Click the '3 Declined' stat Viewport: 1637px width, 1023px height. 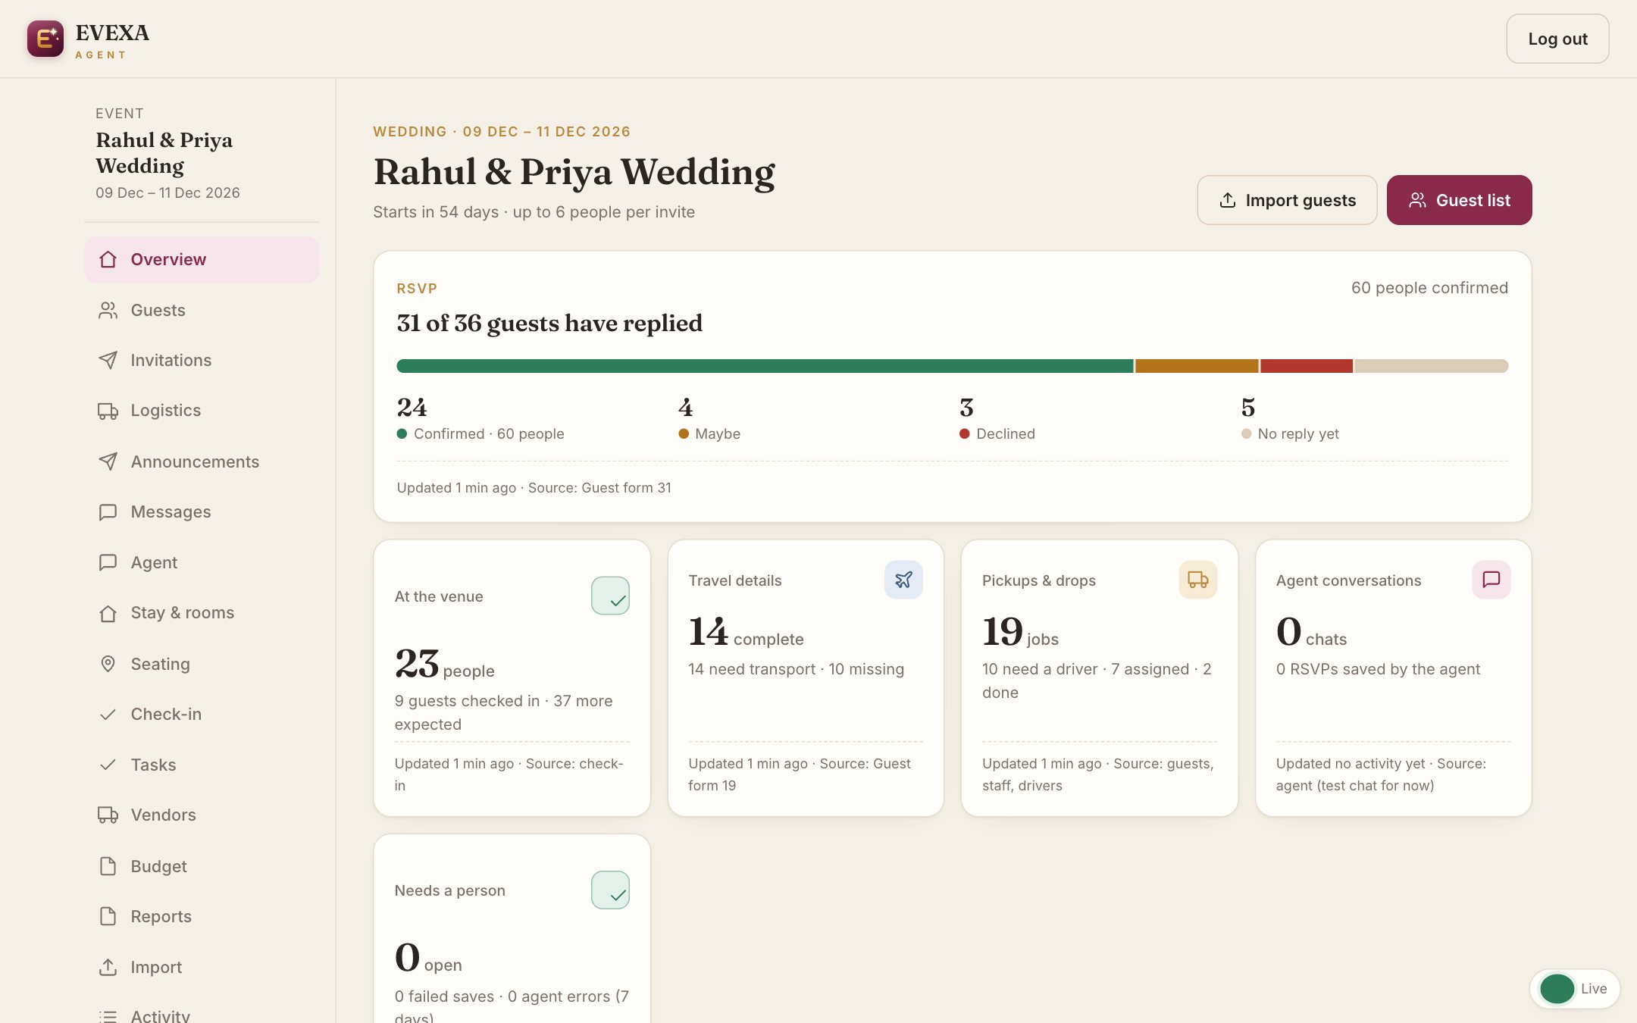coord(997,418)
